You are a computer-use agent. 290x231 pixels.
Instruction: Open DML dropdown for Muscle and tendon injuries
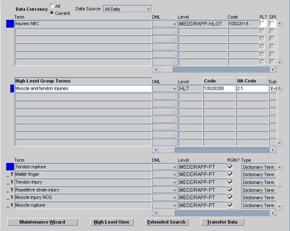[165, 89]
